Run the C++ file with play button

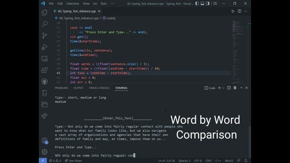point(233,11)
